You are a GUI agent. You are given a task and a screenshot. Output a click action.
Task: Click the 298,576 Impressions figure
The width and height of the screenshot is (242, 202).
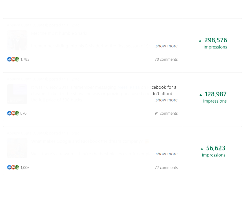(215, 40)
